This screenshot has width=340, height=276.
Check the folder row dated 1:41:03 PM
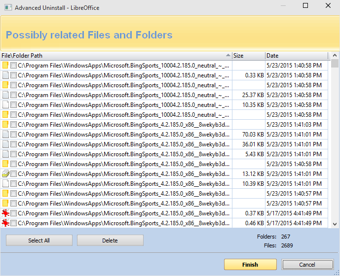pyautogui.click(x=13, y=125)
